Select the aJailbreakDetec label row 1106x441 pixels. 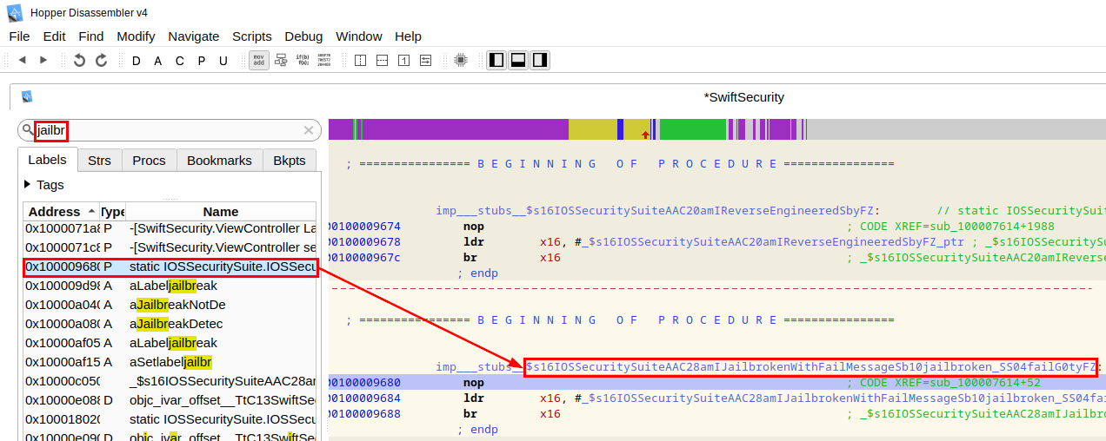(170, 324)
